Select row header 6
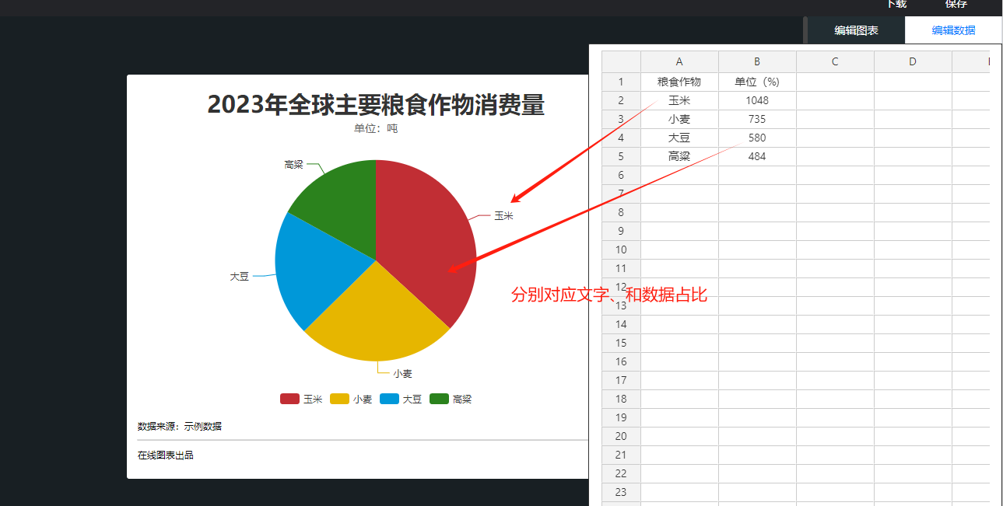Image resolution: width=1003 pixels, height=506 pixels. 621,175
